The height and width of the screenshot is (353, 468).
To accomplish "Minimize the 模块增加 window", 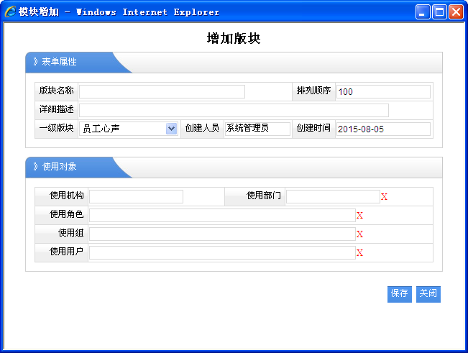I will click(423, 12).
